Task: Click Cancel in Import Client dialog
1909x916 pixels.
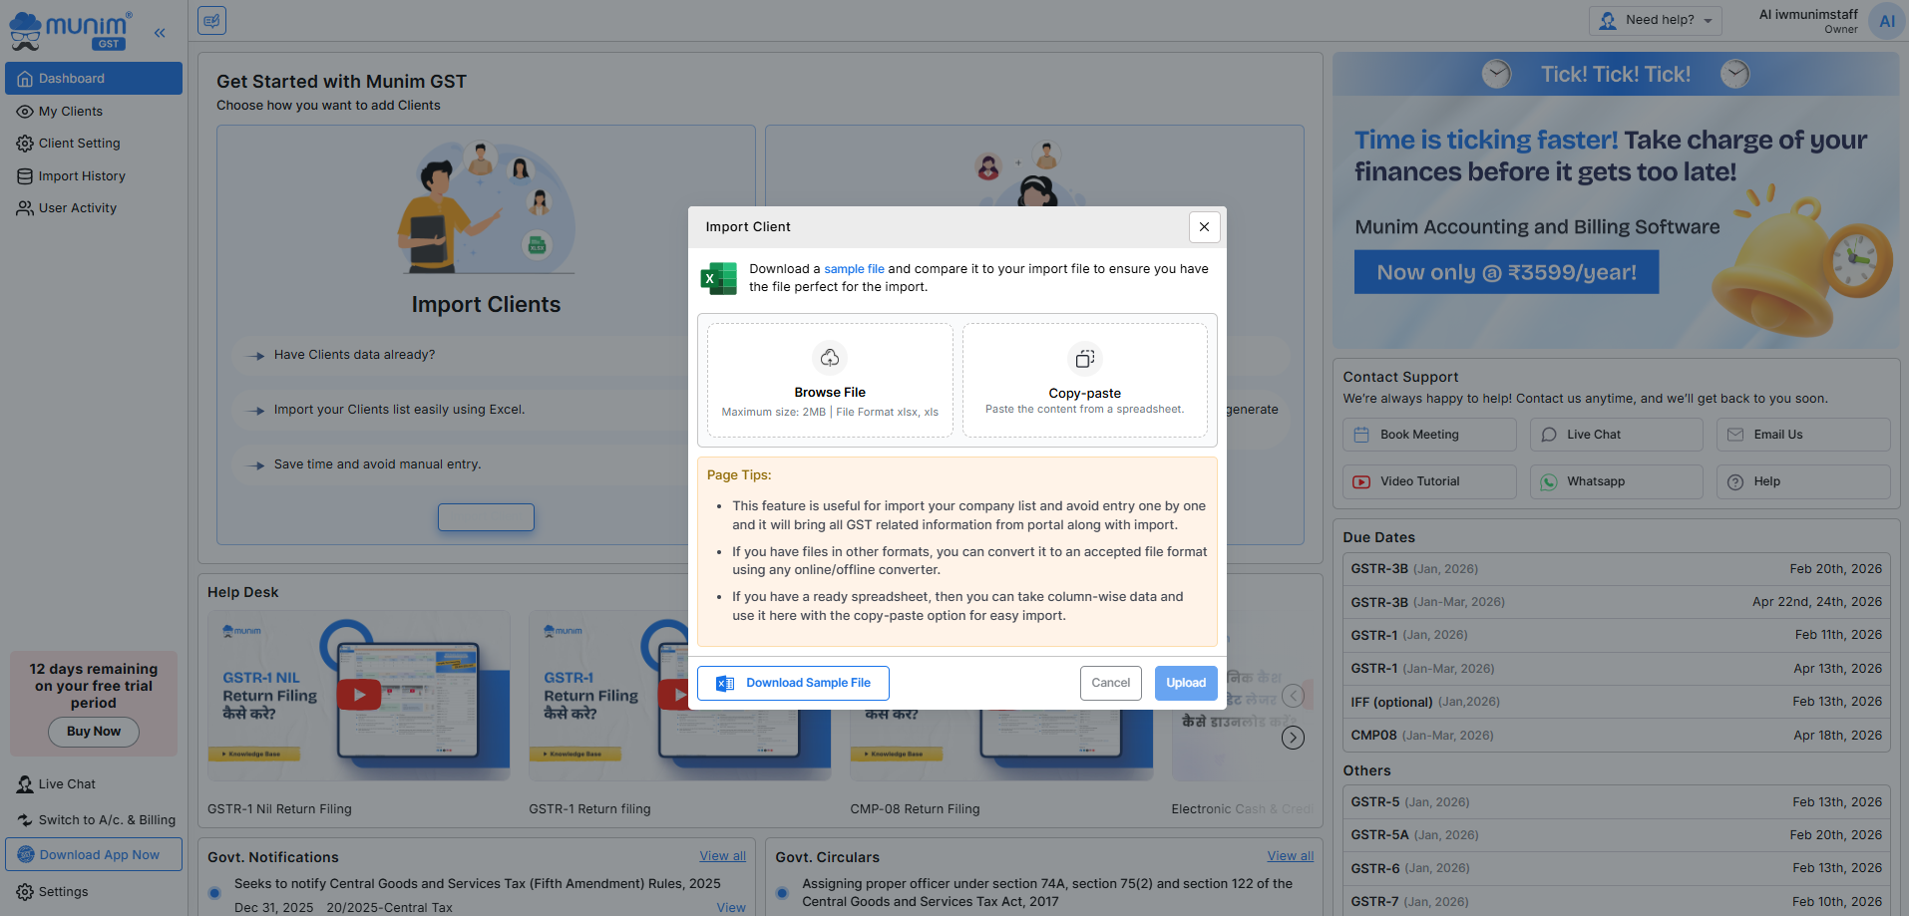Action: (1110, 683)
